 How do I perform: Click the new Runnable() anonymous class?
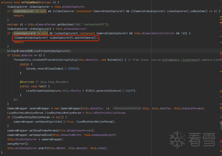click(x=112, y=60)
